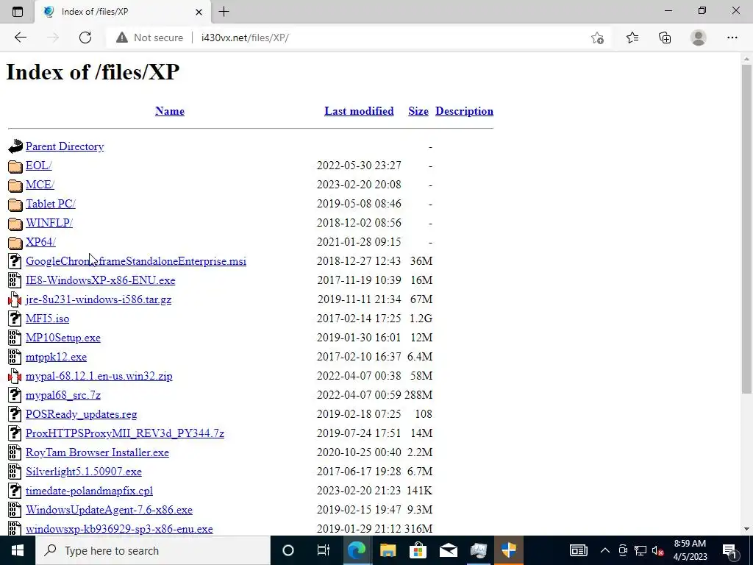Open the Windows Start menu
This screenshot has height=565, width=753.
(18, 550)
